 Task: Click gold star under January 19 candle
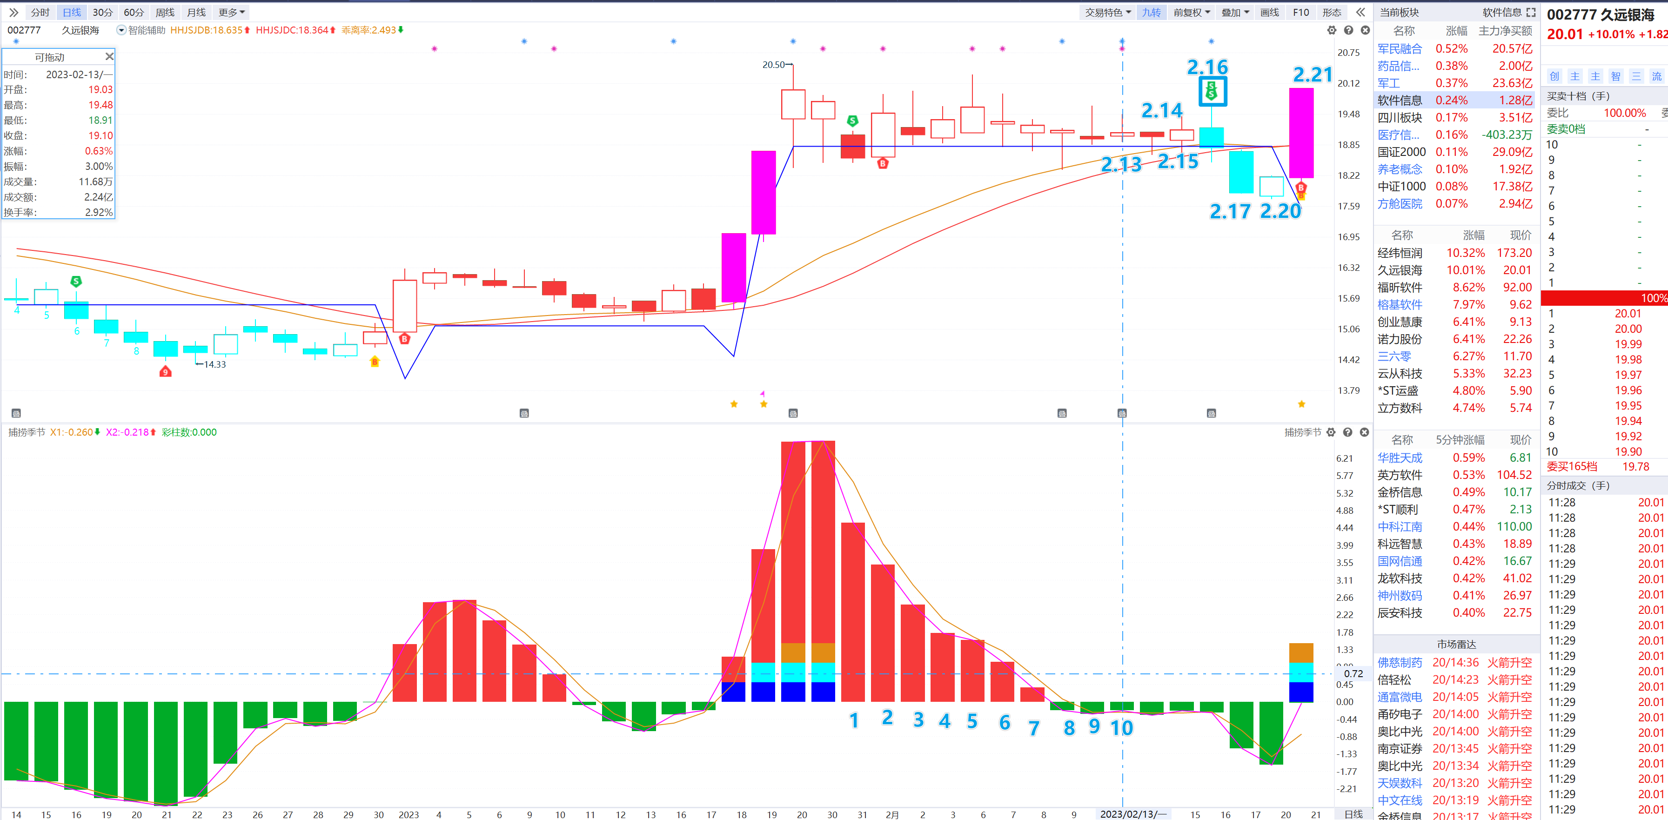(764, 404)
